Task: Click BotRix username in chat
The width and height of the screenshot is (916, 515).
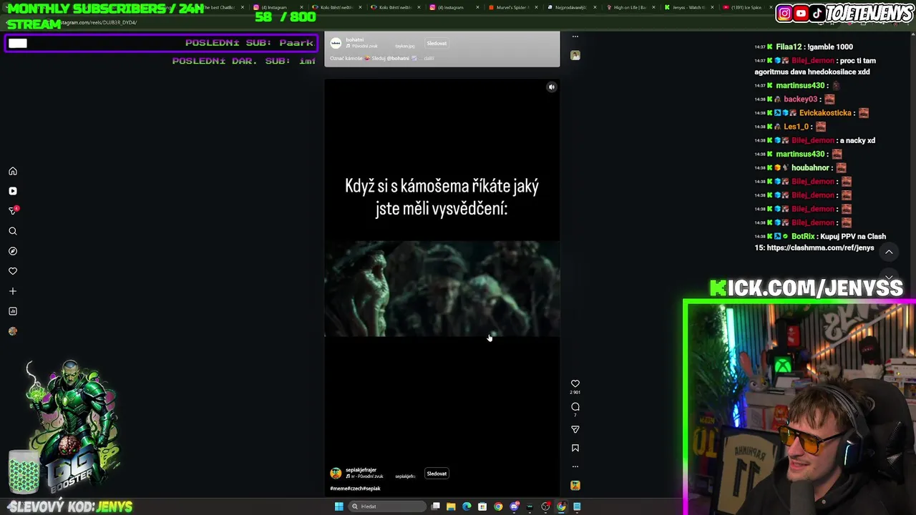Action: (803, 237)
